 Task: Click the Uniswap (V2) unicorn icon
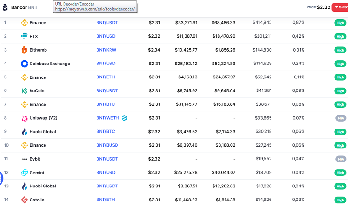24,118
